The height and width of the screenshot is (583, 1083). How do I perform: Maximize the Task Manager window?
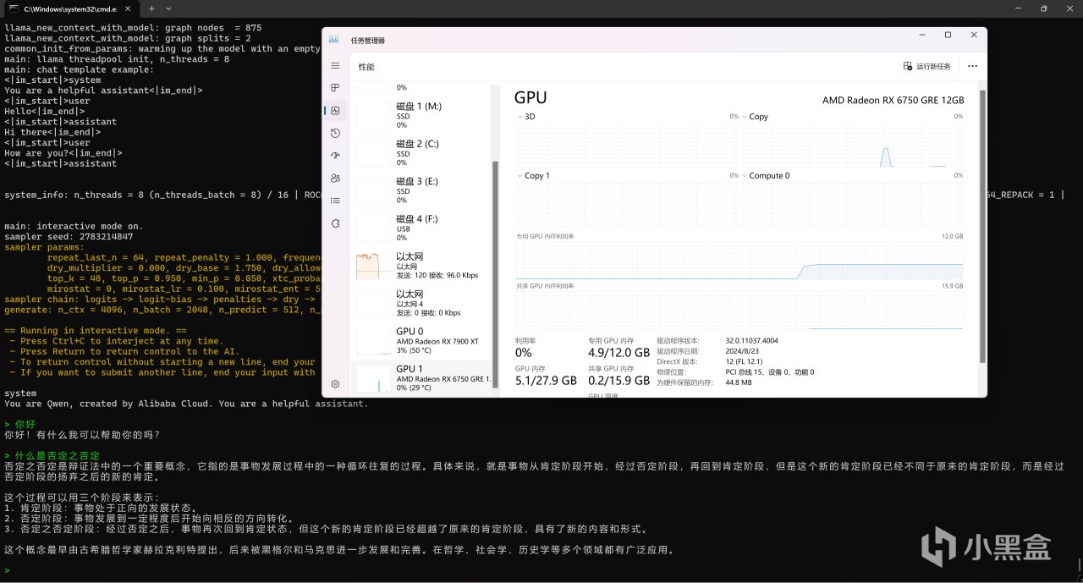click(x=948, y=35)
